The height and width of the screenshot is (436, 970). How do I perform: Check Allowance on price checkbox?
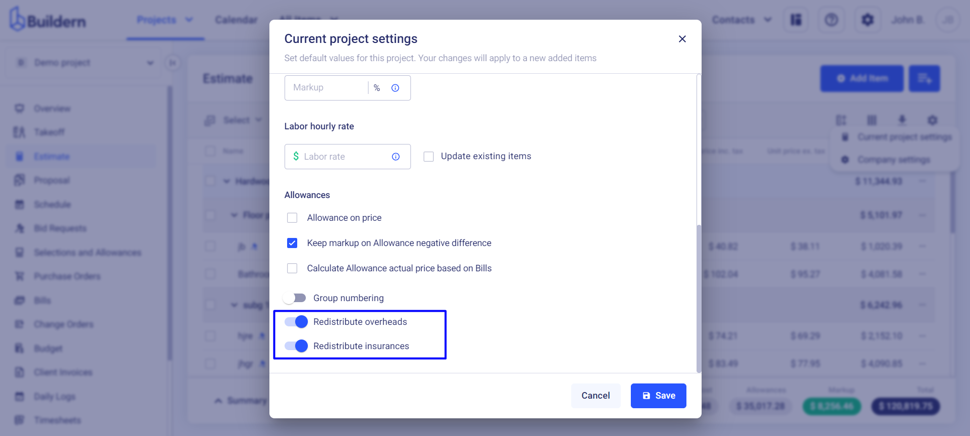(292, 218)
